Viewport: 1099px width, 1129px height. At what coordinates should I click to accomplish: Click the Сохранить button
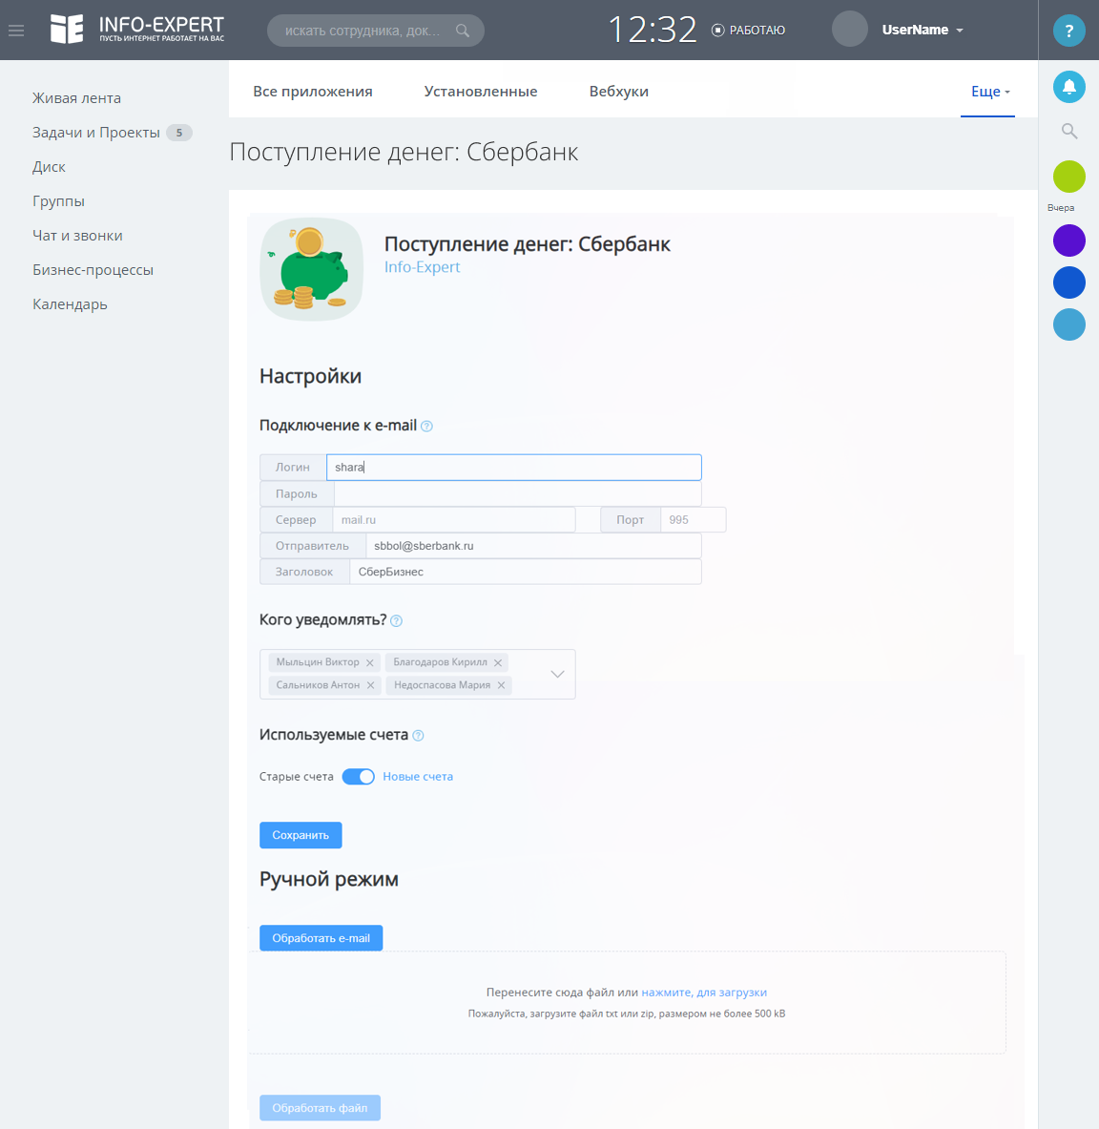pyautogui.click(x=301, y=835)
